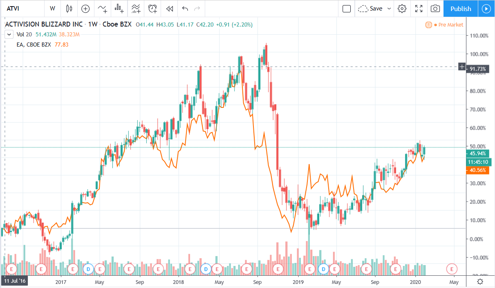Click the Save cloud button
The width and height of the screenshot is (495, 288).
(370, 9)
